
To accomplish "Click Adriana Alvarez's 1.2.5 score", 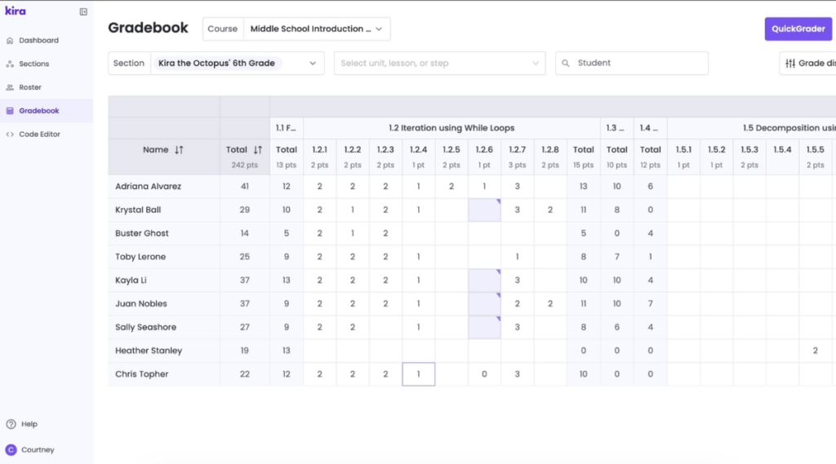I will 451,187.
